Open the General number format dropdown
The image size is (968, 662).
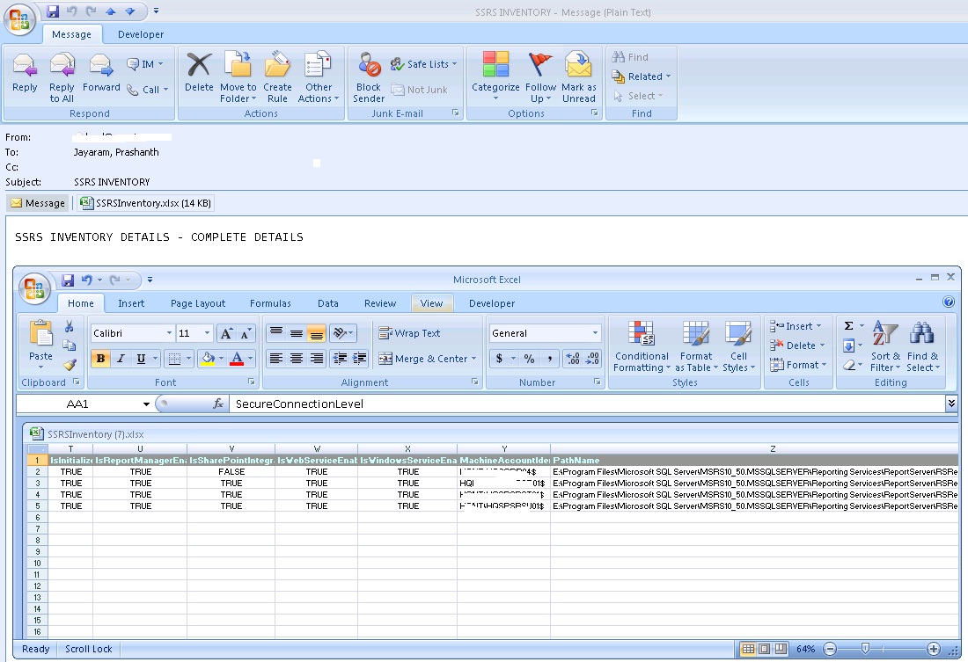pyautogui.click(x=595, y=333)
